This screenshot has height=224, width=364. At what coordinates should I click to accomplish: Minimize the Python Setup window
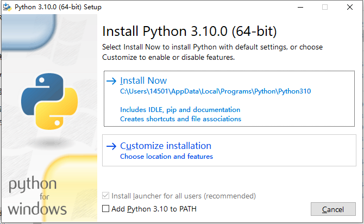[300, 7]
